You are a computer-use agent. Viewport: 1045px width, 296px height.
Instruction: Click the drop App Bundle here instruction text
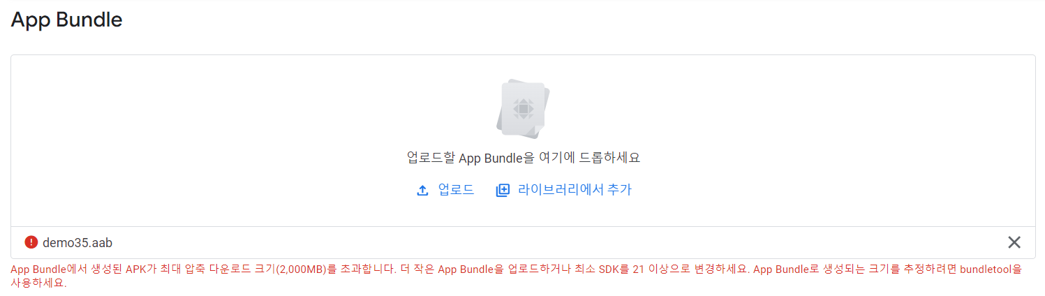pos(524,157)
